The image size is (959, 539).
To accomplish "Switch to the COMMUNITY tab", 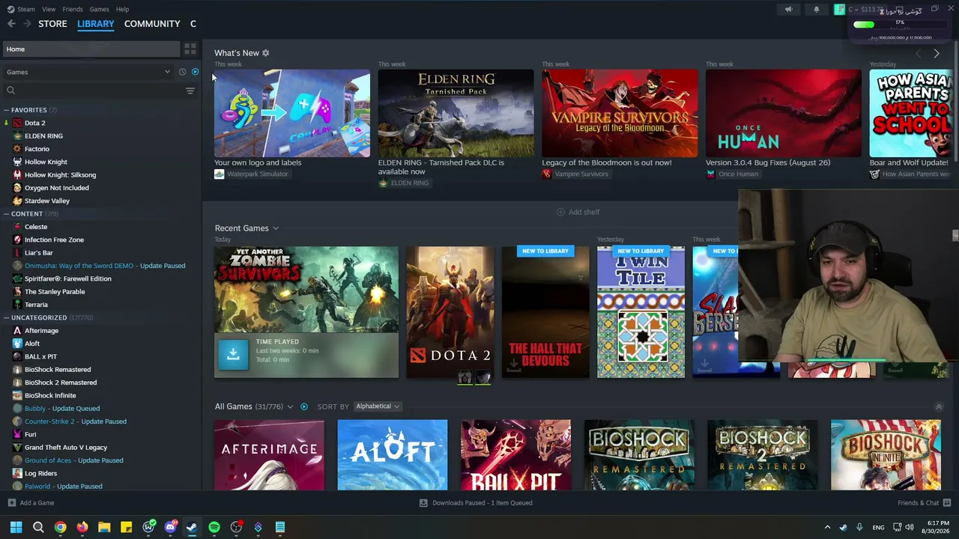I will 152,24.
